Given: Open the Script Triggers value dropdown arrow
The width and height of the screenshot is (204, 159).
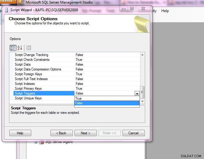Looking at the screenshot, I should [137, 93].
